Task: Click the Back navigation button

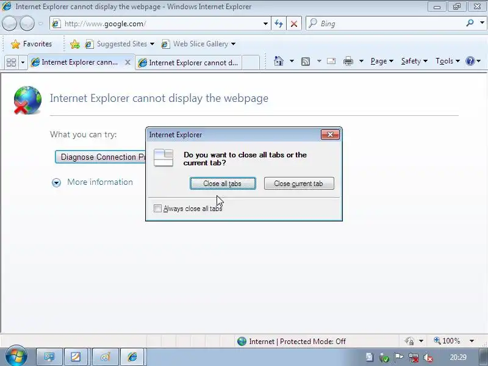Action: pos(9,23)
